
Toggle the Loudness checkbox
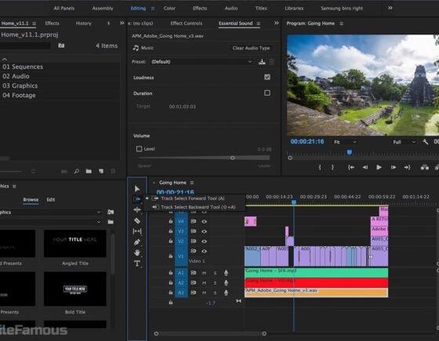pos(267,77)
